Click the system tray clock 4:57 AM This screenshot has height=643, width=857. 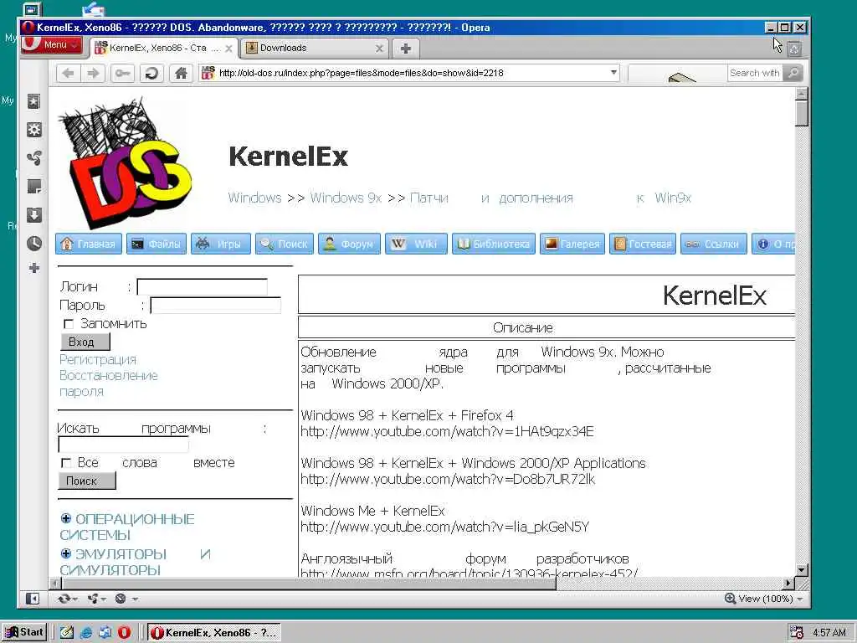tap(829, 633)
